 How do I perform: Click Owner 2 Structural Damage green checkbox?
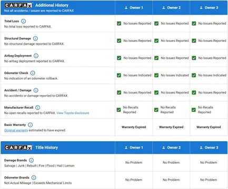pyautogui.click(x=156, y=41)
